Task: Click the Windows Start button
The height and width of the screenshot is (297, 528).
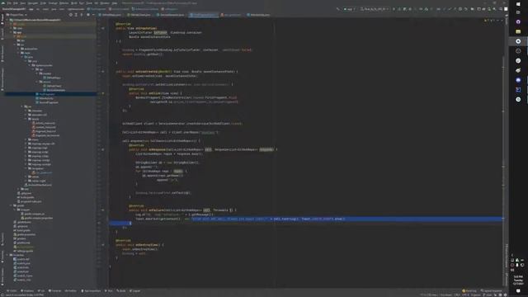Action: [x=518, y=4]
